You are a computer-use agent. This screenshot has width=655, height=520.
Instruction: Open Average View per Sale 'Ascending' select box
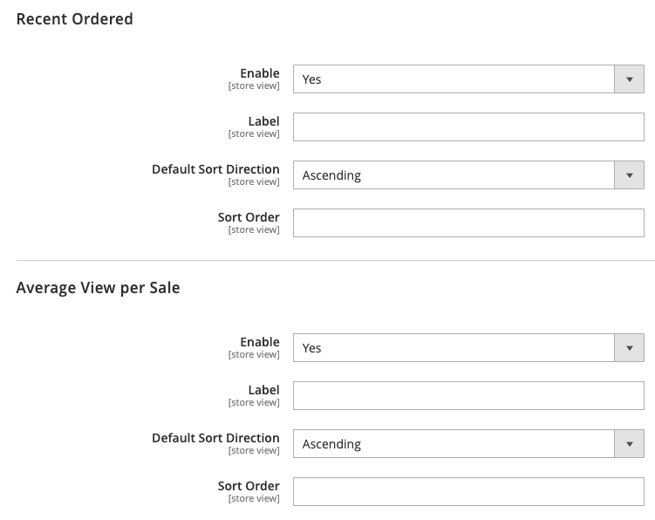point(468,444)
